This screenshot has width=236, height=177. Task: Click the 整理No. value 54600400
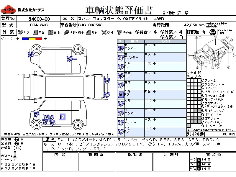39,19
